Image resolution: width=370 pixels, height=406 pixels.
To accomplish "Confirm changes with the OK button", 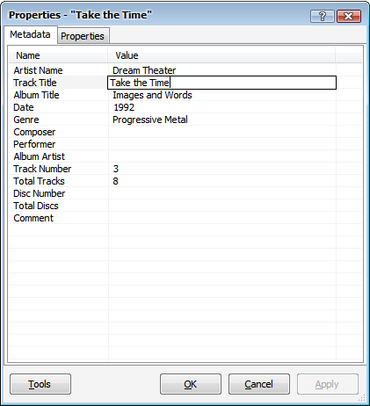I will tap(191, 384).
